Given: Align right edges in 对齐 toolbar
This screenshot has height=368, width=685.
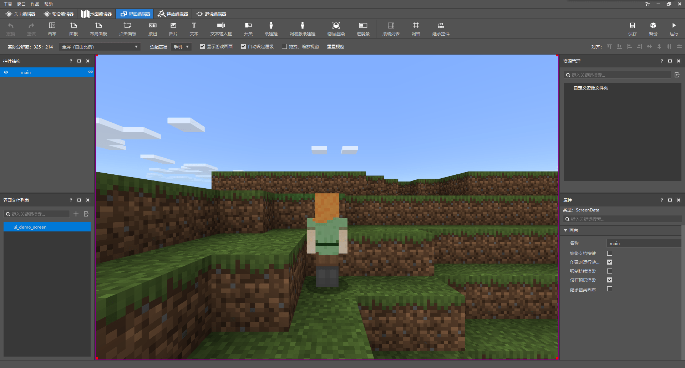Looking at the screenshot, I should click(639, 46).
